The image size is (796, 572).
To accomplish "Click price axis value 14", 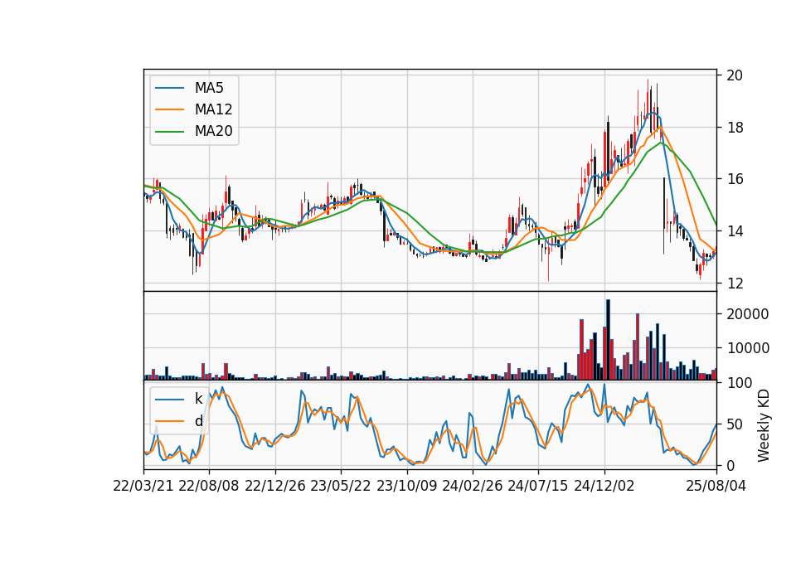I will [x=735, y=231].
